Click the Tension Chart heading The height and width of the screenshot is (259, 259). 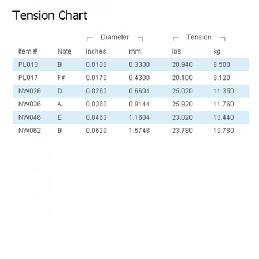pos(50,16)
